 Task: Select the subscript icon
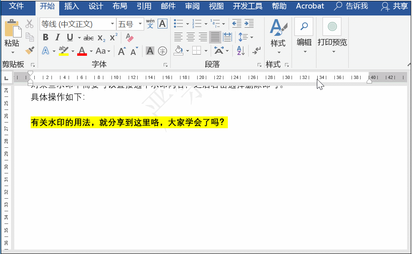click(101, 37)
